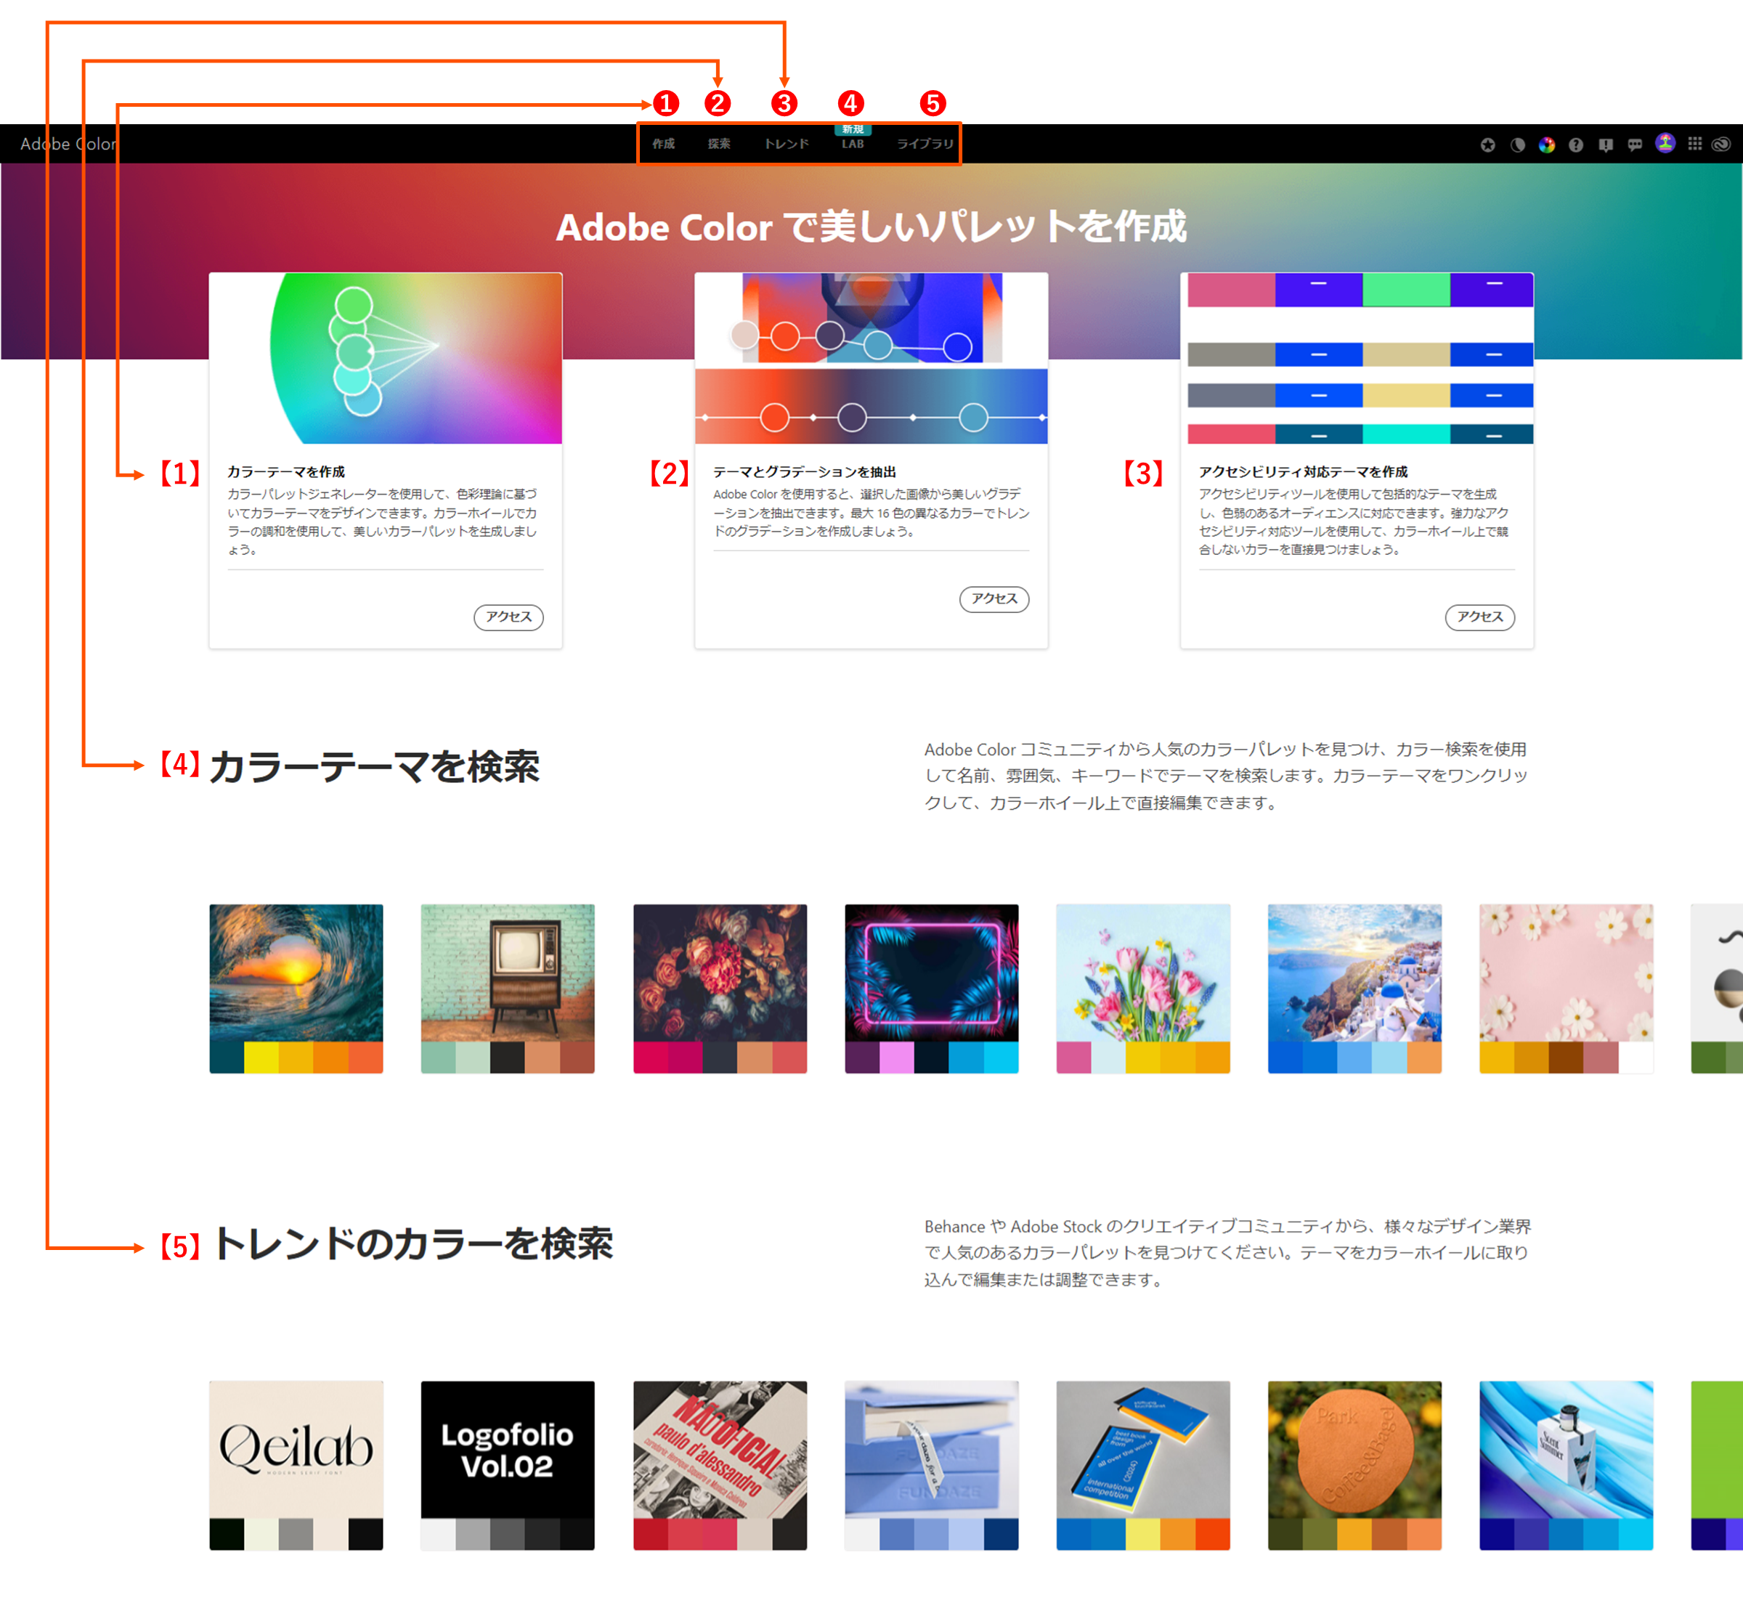Open the help question mark icon

[x=1576, y=145]
